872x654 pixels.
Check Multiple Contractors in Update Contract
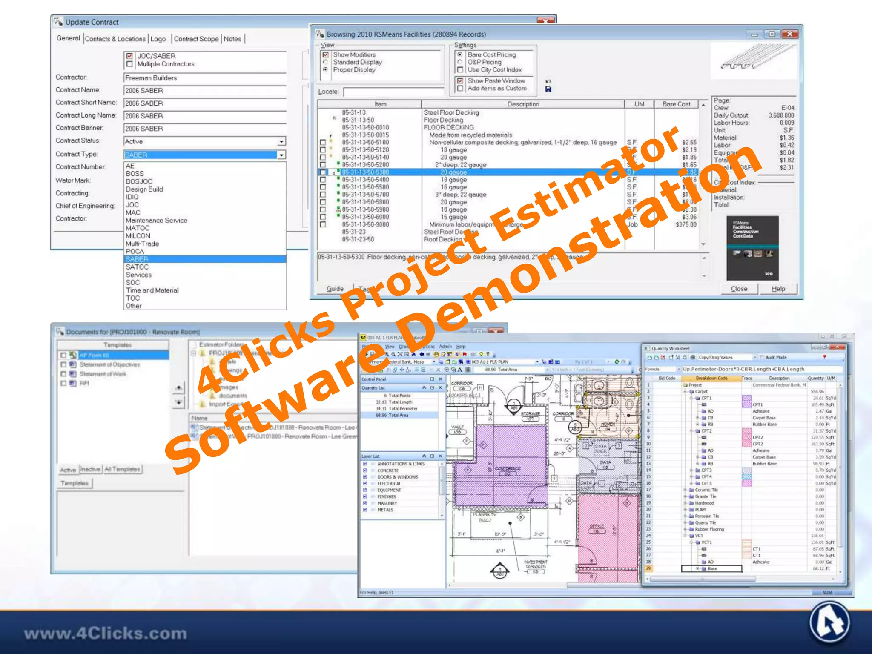(x=129, y=64)
